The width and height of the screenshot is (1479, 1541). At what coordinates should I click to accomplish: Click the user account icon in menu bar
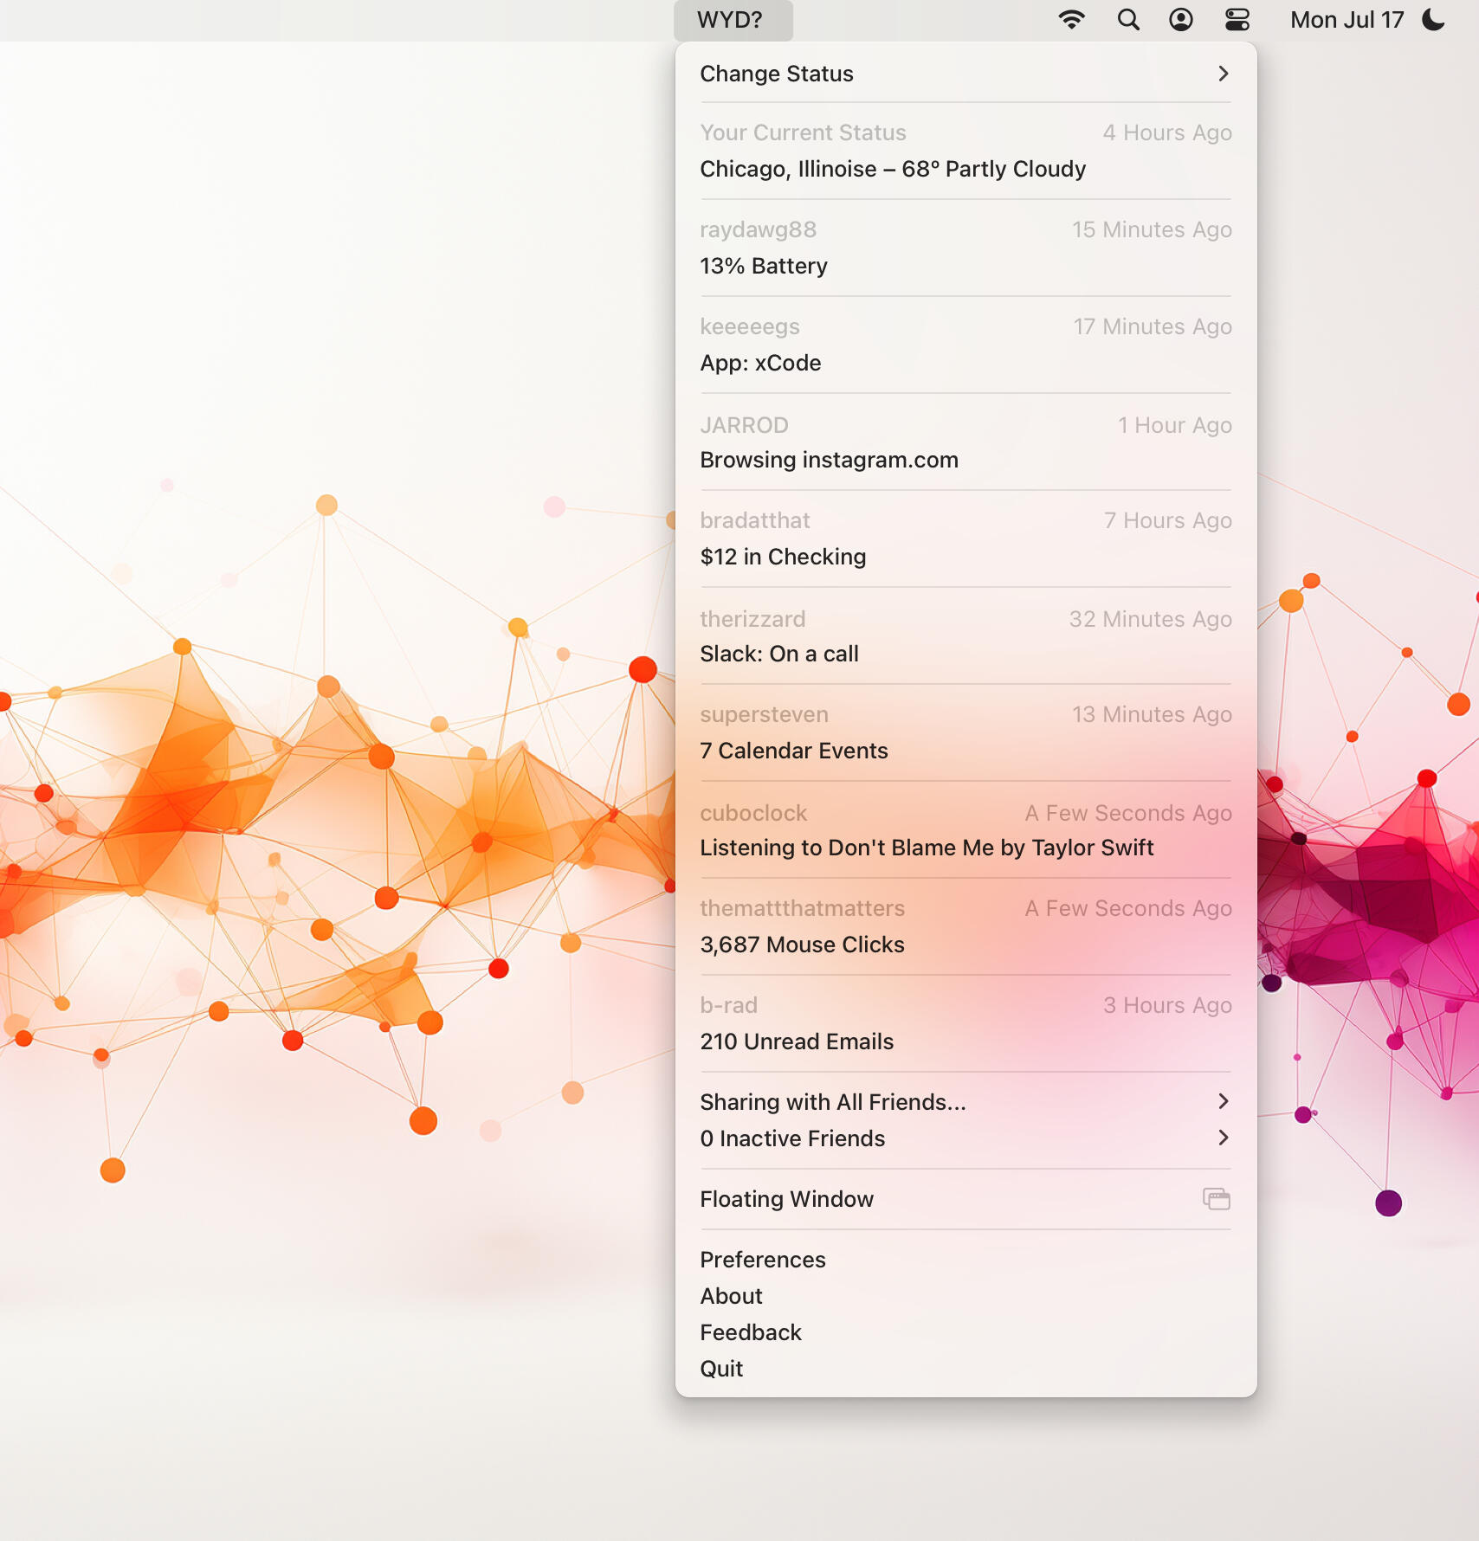tap(1181, 20)
